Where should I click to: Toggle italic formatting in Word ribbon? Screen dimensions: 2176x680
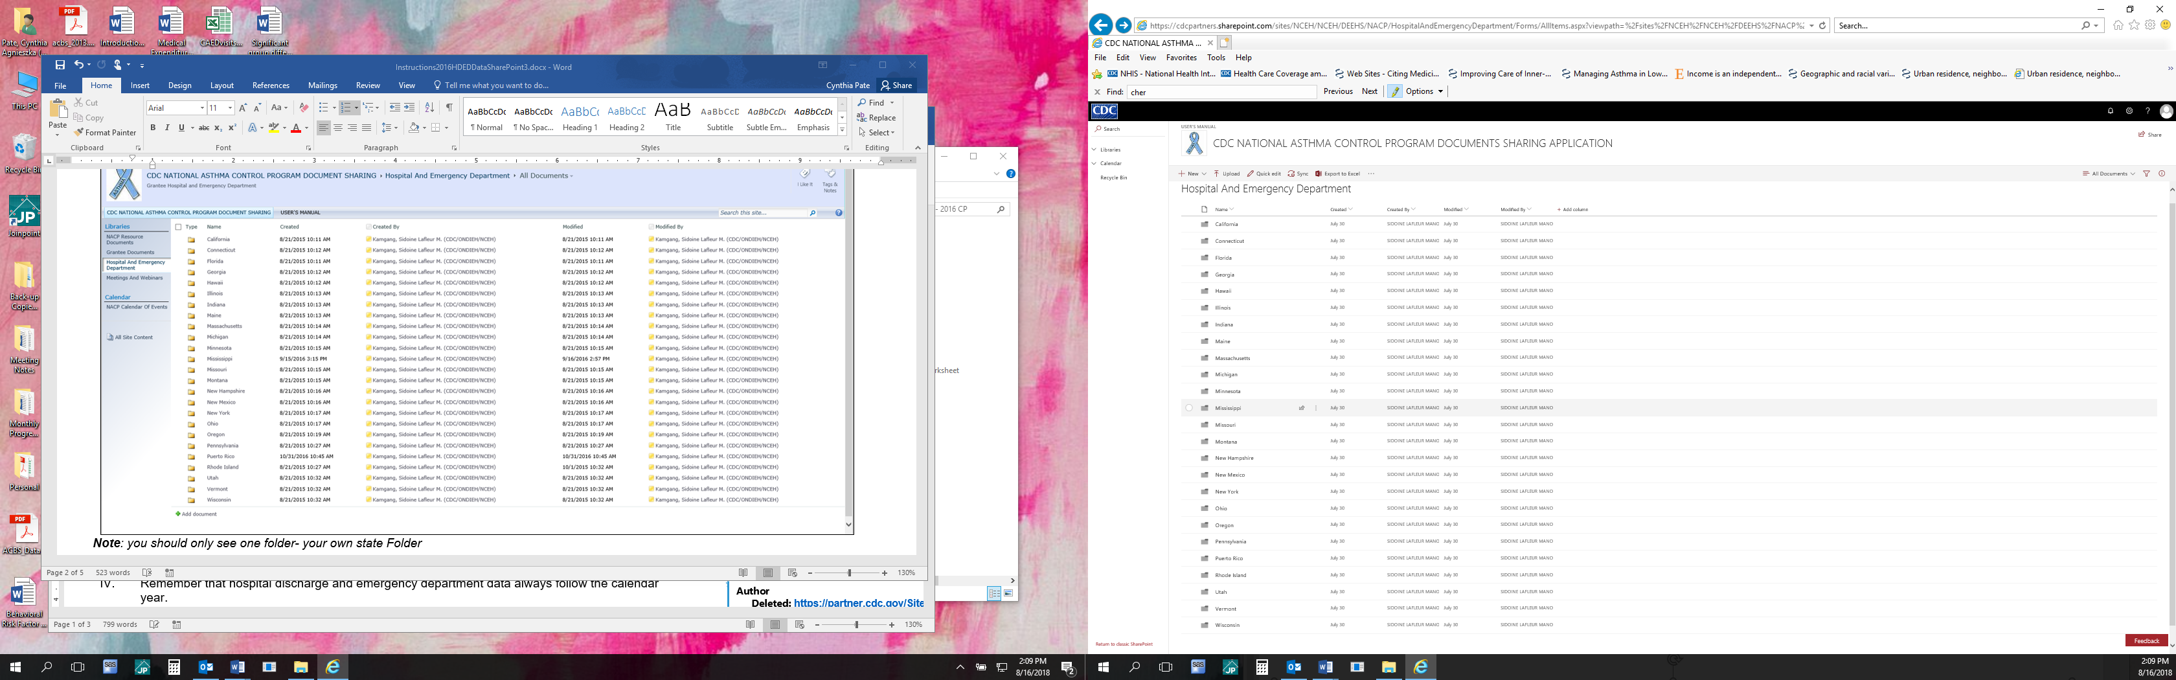pyautogui.click(x=167, y=128)
